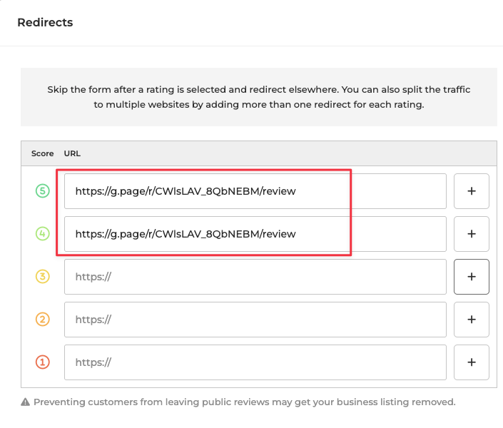Viewport: 503px width, 428px height.
Task: Click the warning triangle icon
Action: 26,402
